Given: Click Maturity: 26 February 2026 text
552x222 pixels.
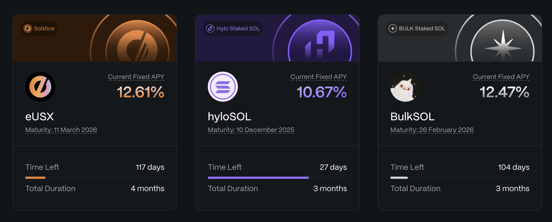Looking at the screenshot, I should tap(432, 130).
